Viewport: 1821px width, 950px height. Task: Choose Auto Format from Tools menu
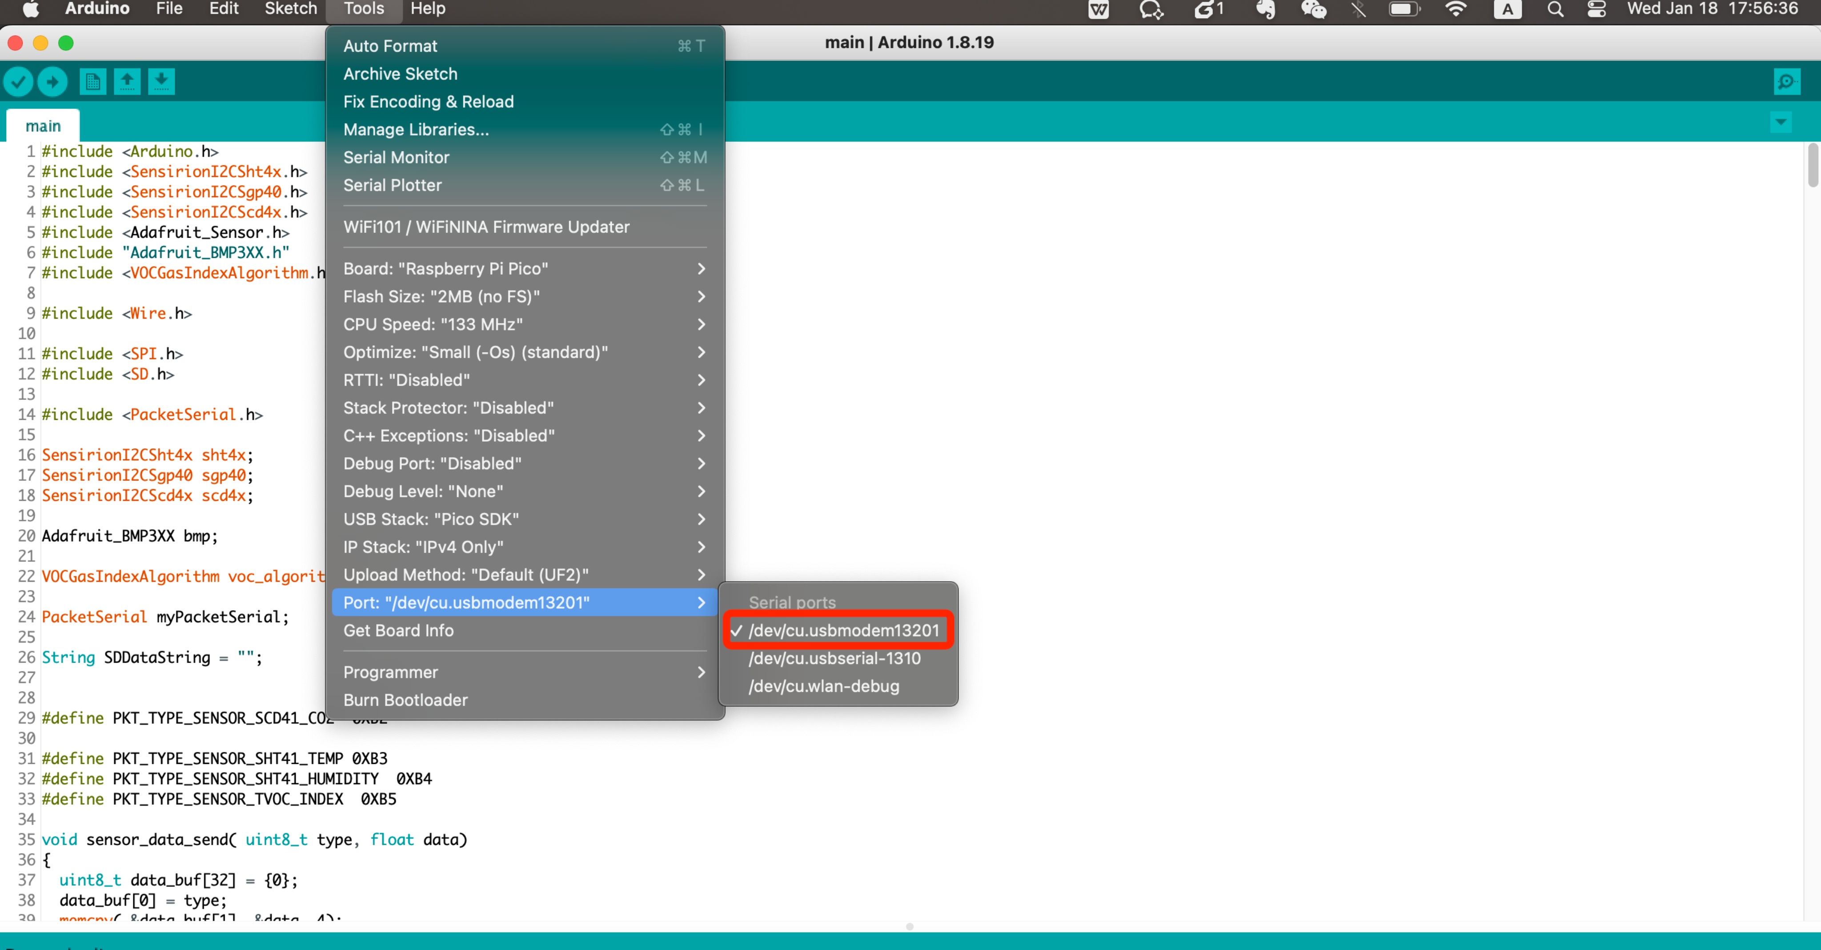tap(525, 46)
